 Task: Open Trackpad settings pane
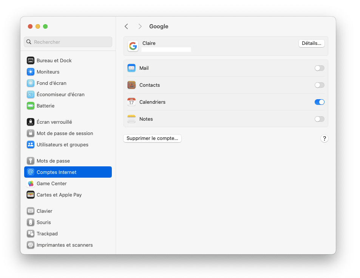[x=68, y=234]
